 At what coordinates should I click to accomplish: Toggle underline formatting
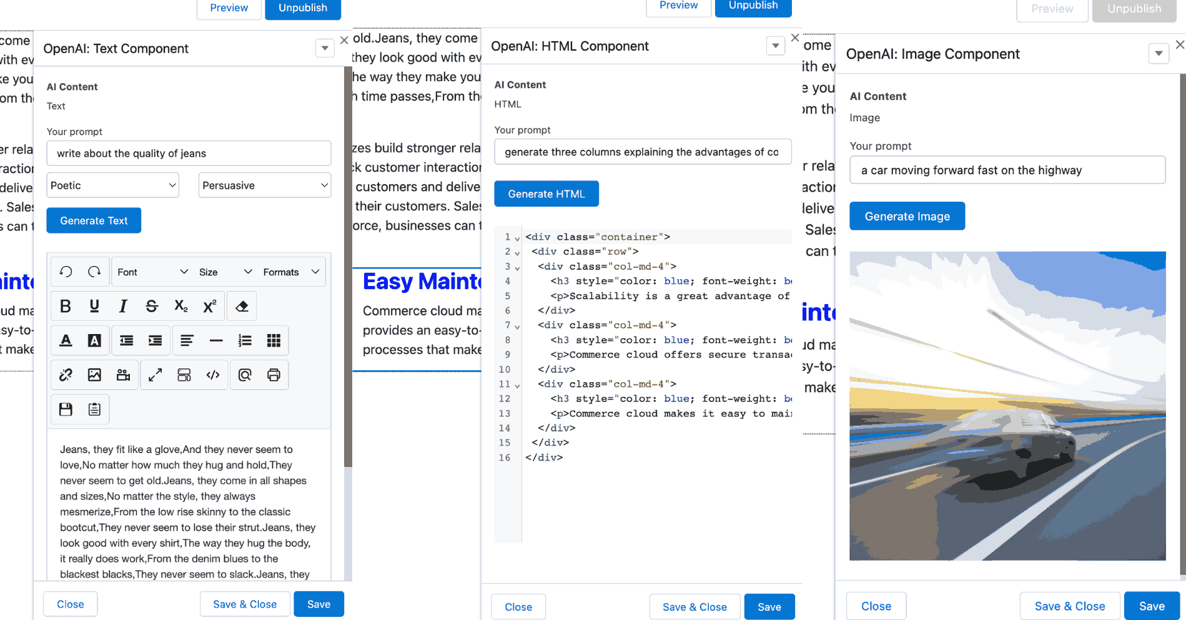[x=94, y=306]
